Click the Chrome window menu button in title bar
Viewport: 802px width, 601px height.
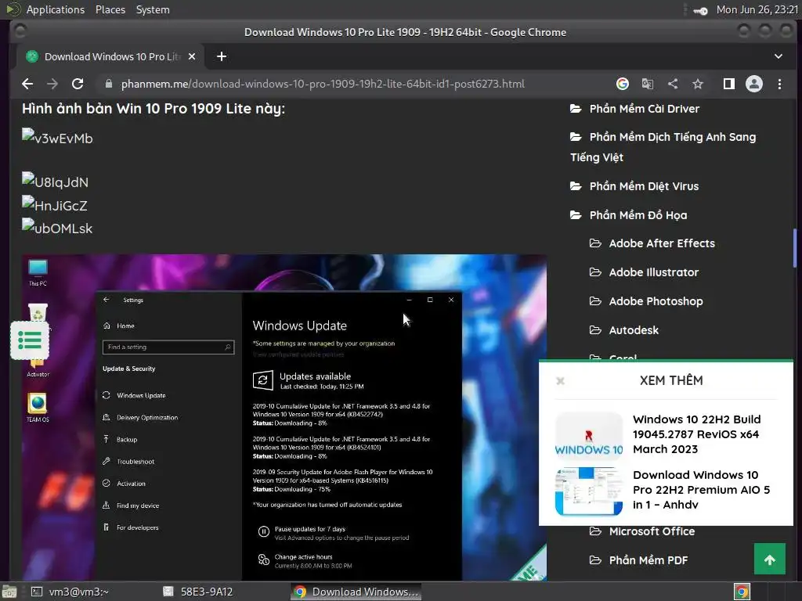click(20, 31)
